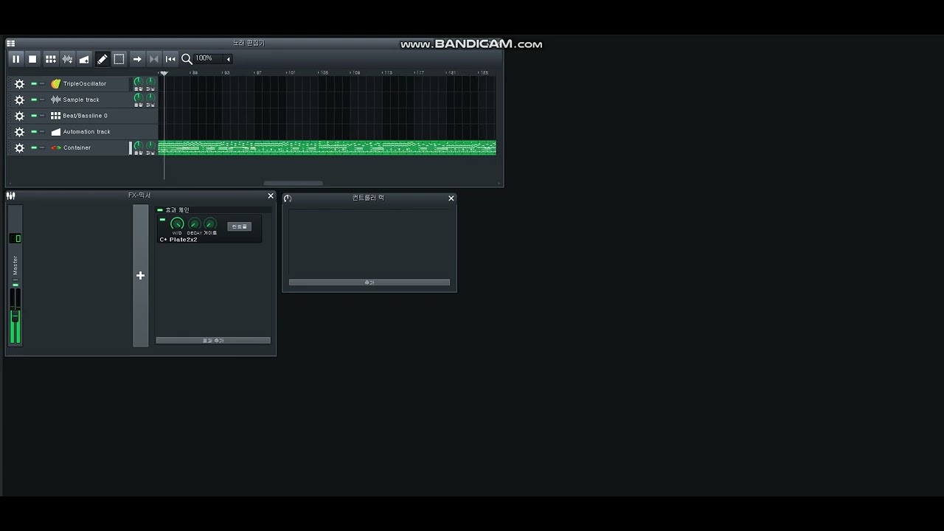Toggle the C* Plate2x2 effect on/off LED
The height and width of the screenshot is (531, 944).
(162, 220)
